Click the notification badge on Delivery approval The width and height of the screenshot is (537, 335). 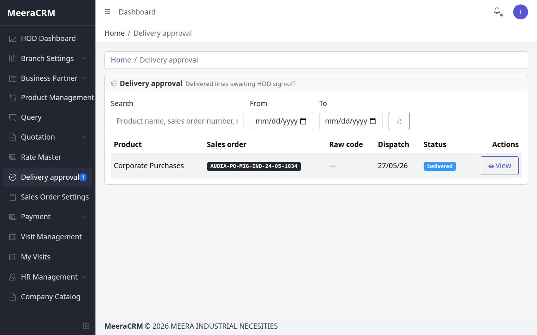tap(83, 177)
